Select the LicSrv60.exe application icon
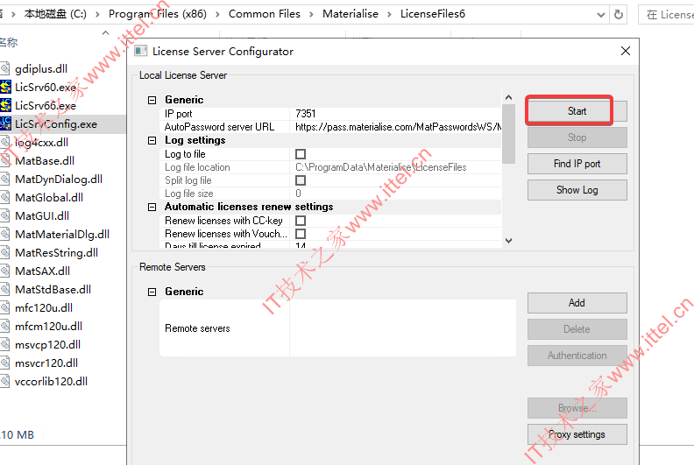Image resolution: width=694 pixels, height=465 pixels. [x=5, y=88]
